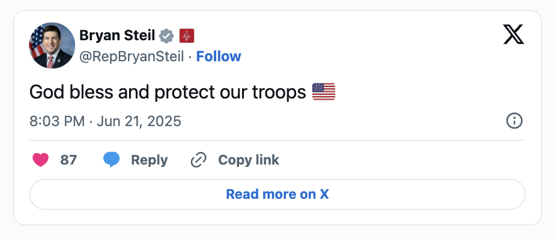Click the X logo in the card corner

click(514, 35)
